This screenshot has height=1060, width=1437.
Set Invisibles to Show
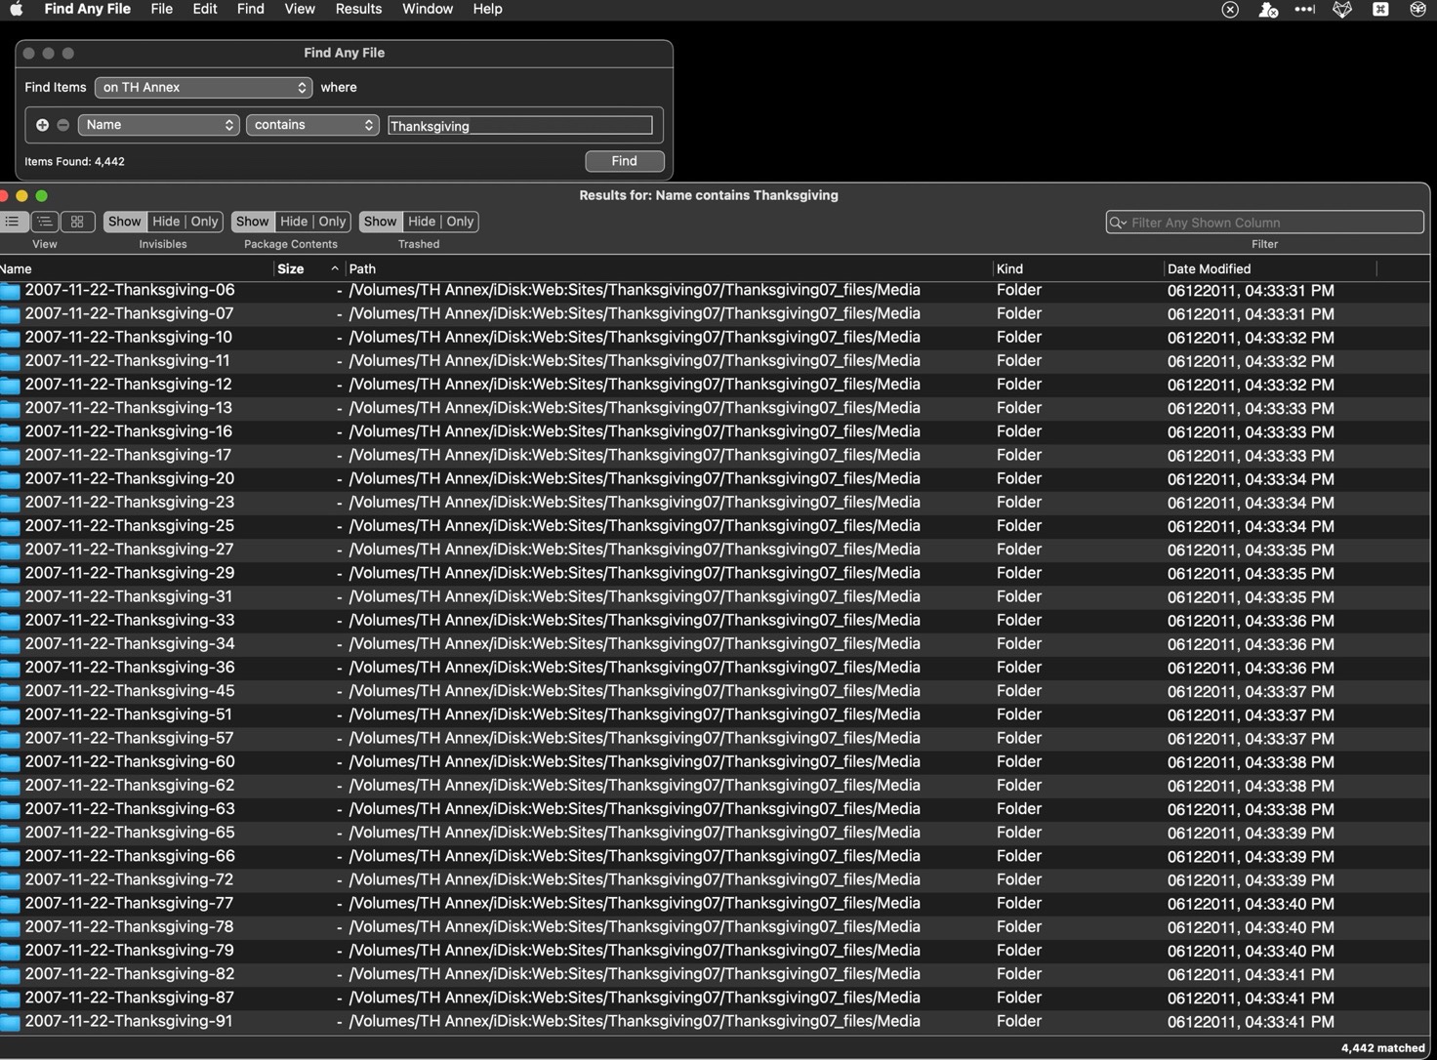click(x=124, y=222)
